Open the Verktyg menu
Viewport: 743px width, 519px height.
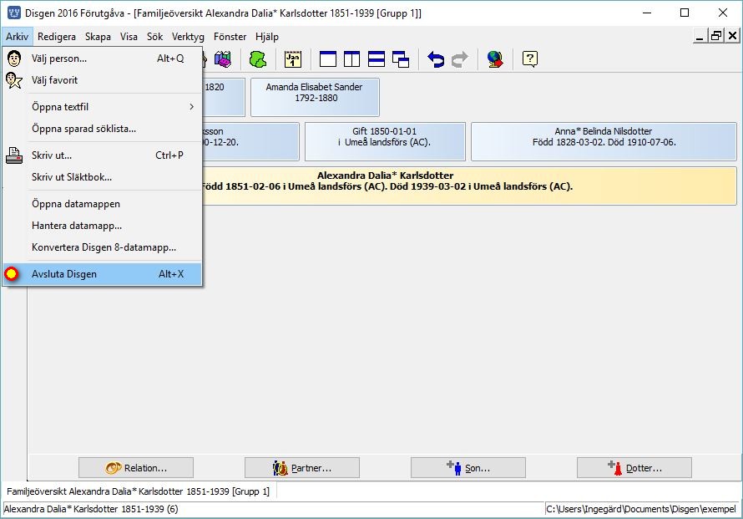point(188,37)
